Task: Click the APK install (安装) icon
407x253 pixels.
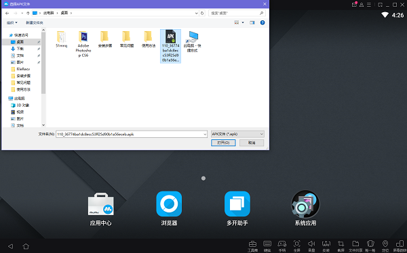Action: click(x=326, y=246)
